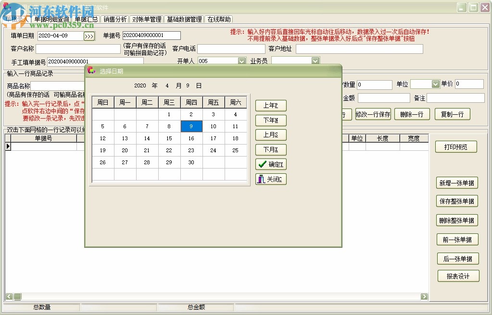This screenshot has width=492, height=315.
Task: Click the 删除一行 delete row button
Action: point(412,115)
